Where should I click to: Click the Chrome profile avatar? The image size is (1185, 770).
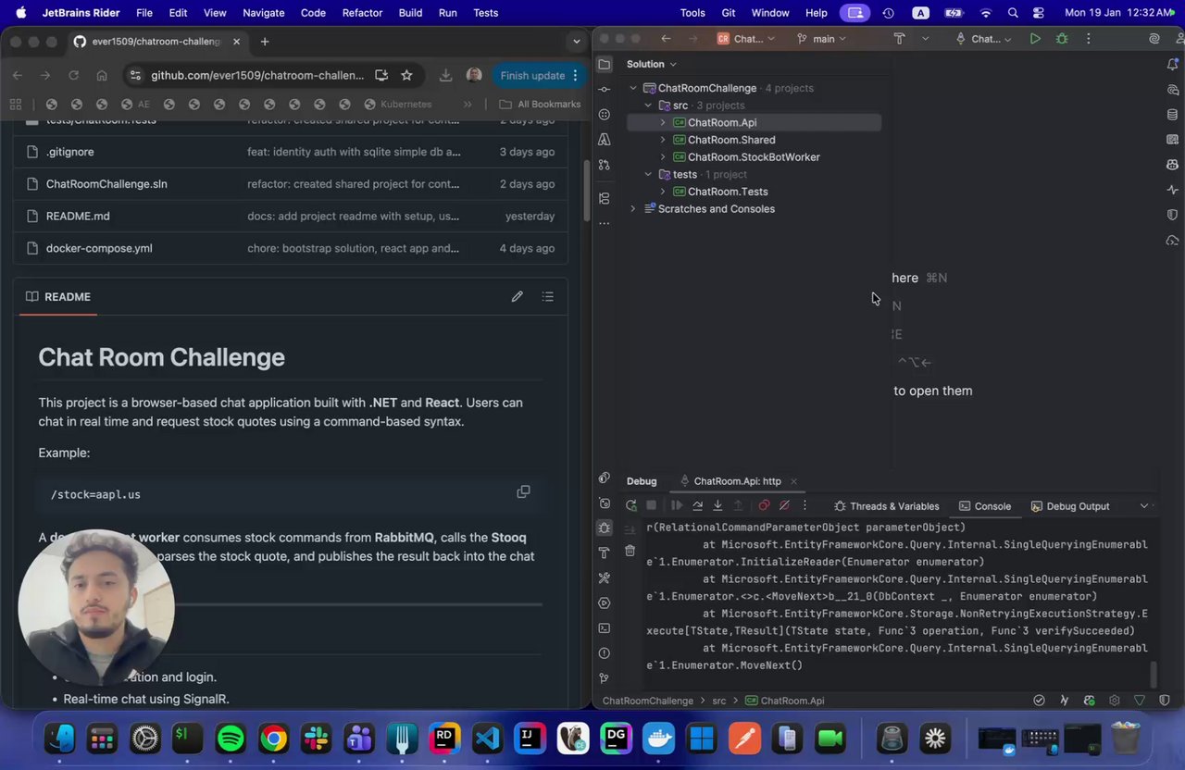pyautogui.click(x=474, y=75)
